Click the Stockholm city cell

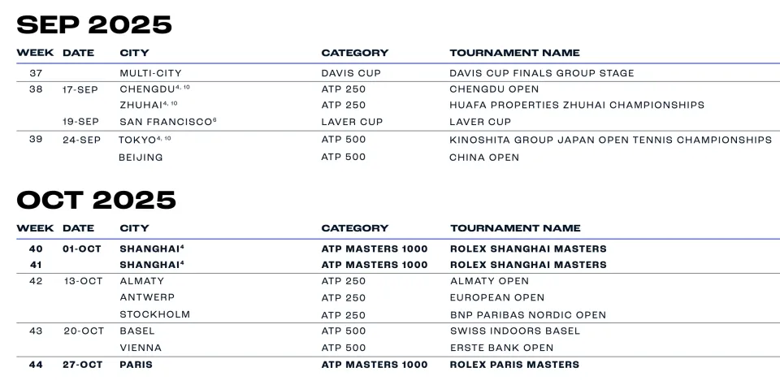[155, 314]
